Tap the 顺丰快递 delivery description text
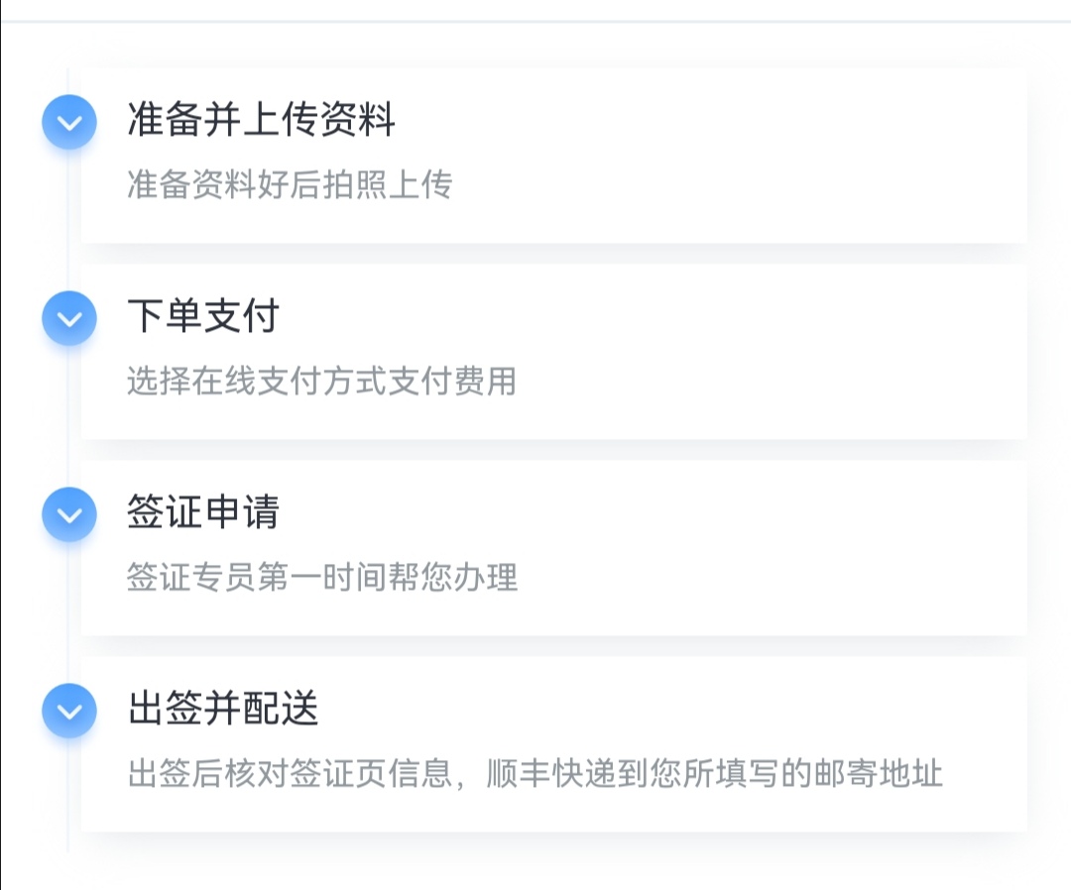This screenshot has width=1071, height=890. click(535, 773)
